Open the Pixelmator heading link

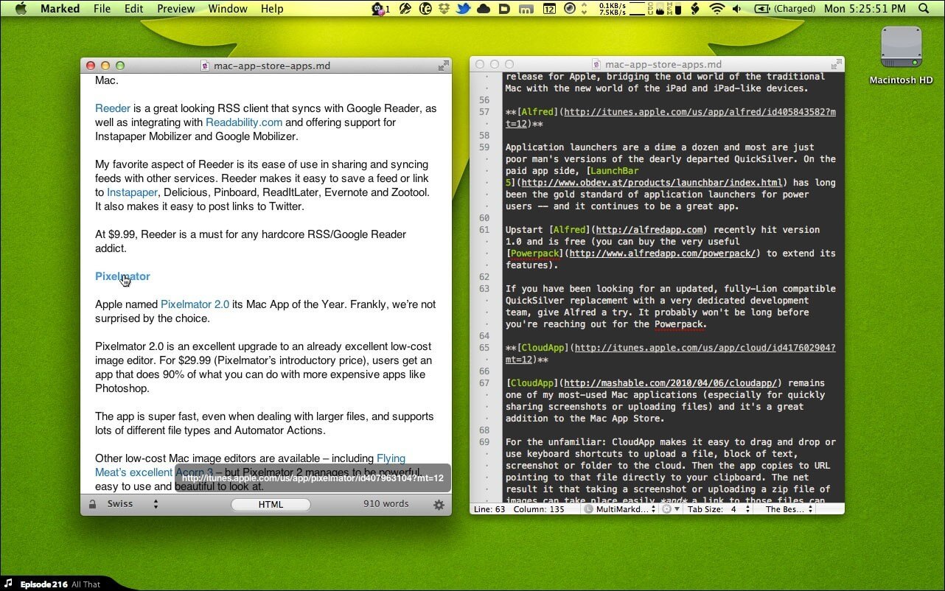(x=122, y=276)
